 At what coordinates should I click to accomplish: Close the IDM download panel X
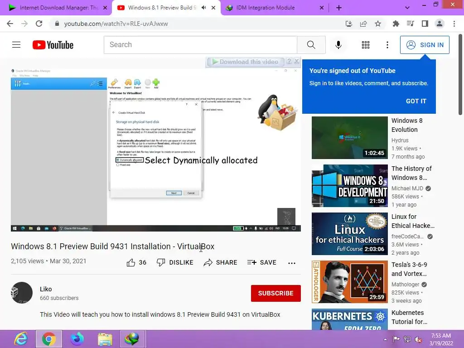coord(296,61)
